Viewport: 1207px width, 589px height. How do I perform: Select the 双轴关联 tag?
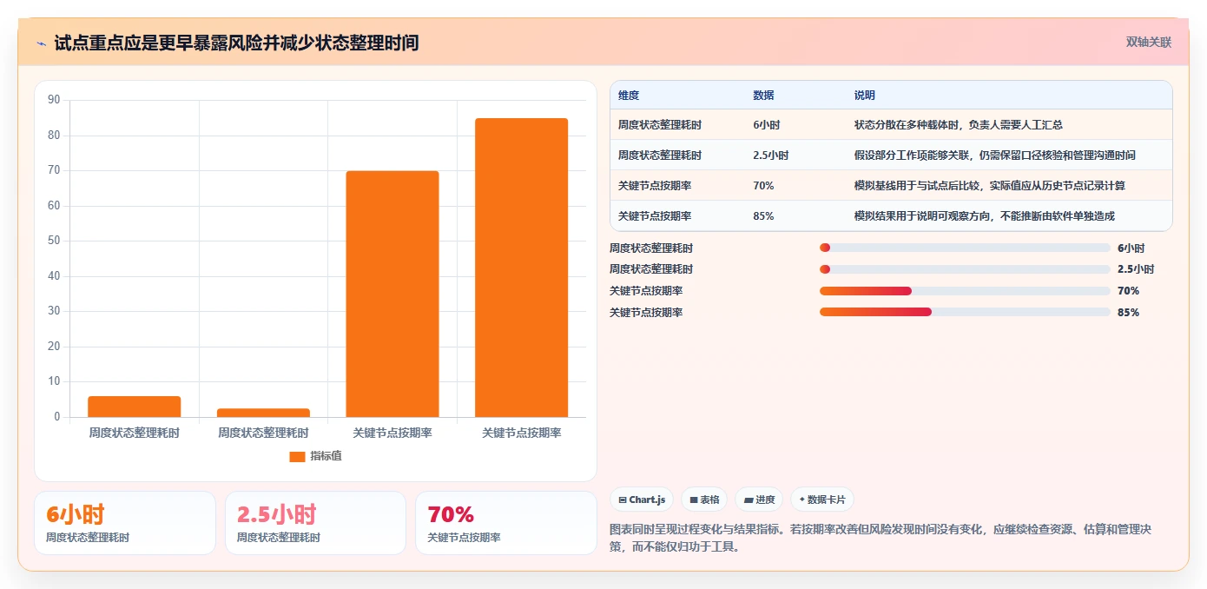[1149, 42]
